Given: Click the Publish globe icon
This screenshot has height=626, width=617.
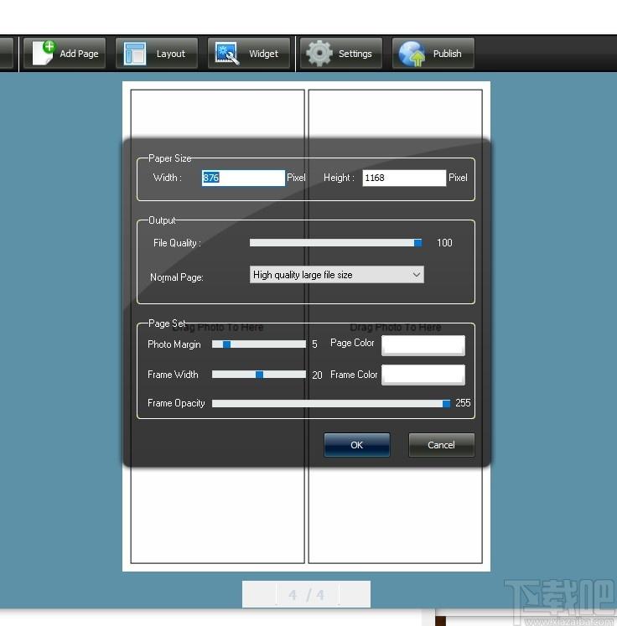Looking at the screenshot, I should (x=412, y=53).
